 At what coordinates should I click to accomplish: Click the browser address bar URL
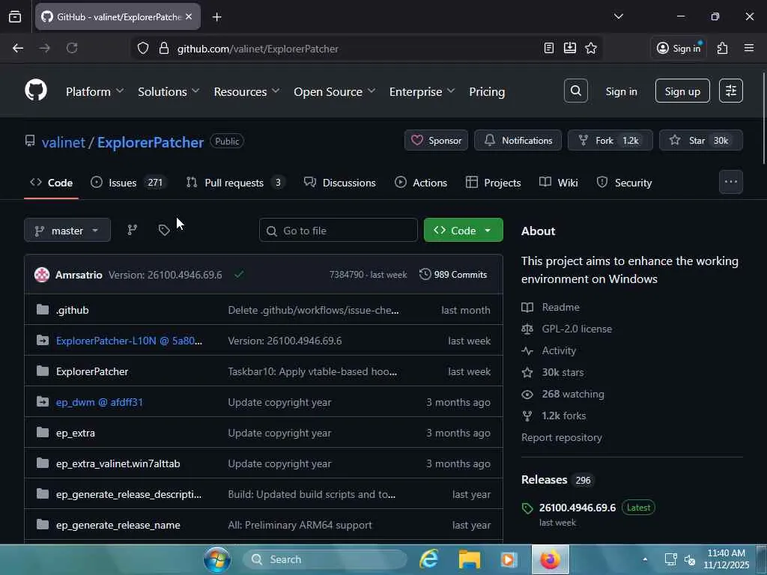[x=258, y=49]
